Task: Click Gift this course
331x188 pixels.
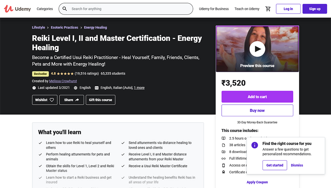Action: pyautogui.click(x=101, y=100)
